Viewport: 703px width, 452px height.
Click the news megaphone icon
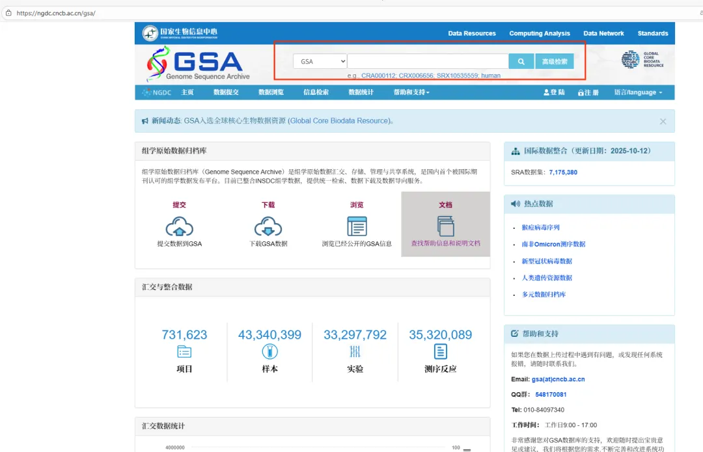[145, 121]
